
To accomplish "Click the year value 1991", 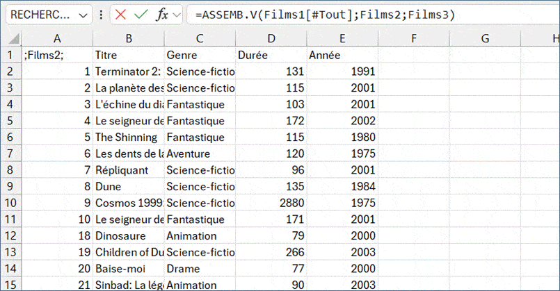I will [342, 72].
